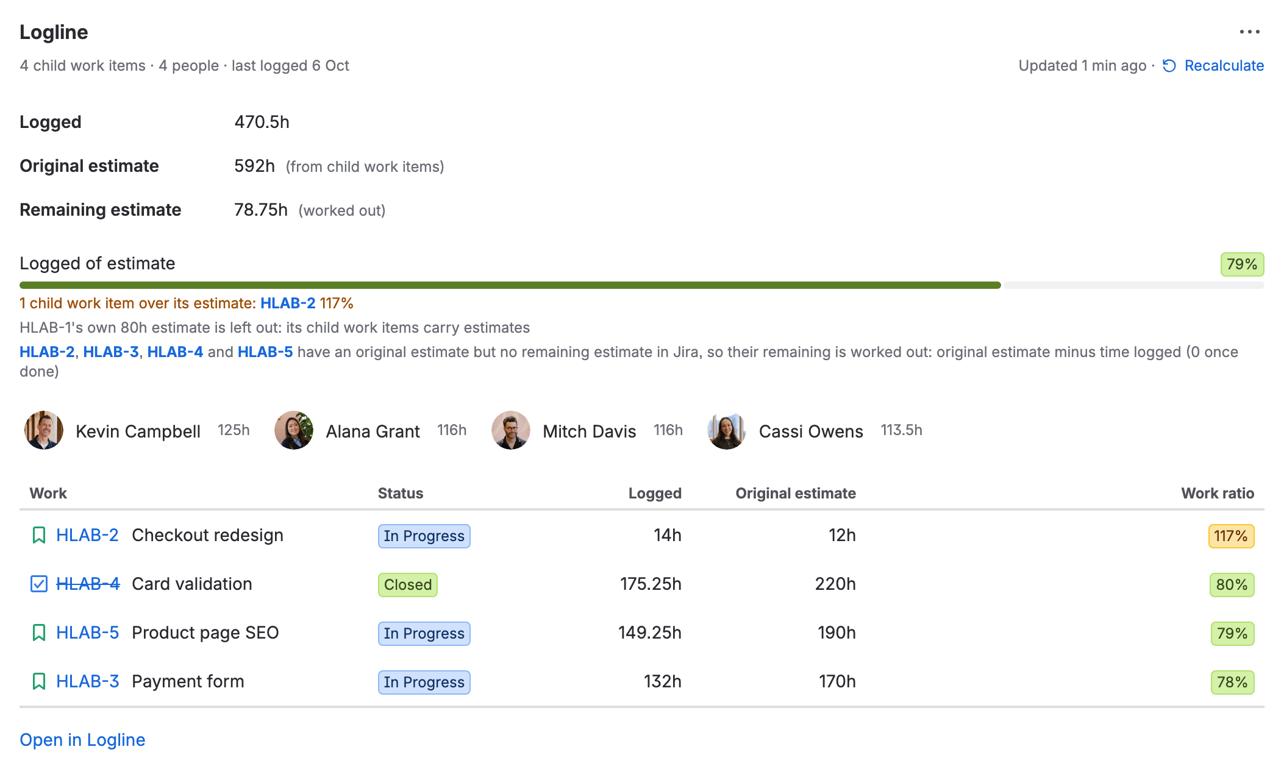Click the 80% work ratio badge

(x=1232, y=585)
